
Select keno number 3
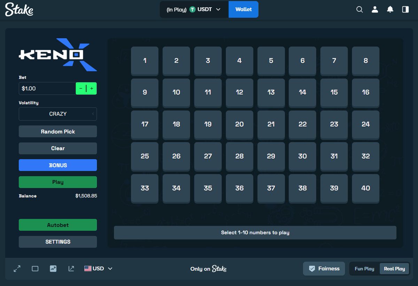(x=208, y=61)
